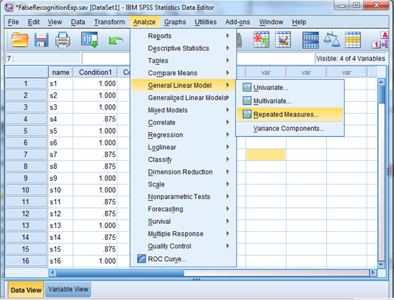Expand the Mixed Models submenu
394x300 pixels.
(x=184, y=110)
